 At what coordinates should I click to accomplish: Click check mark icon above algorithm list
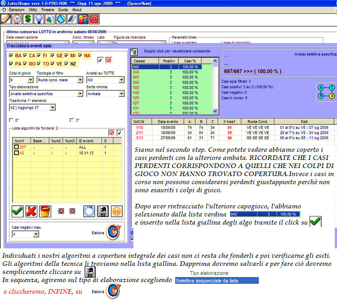tap(120, 133)
